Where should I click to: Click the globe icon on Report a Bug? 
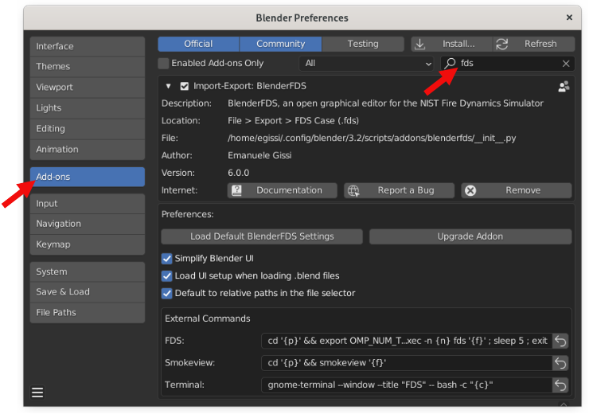click(353, 190)
